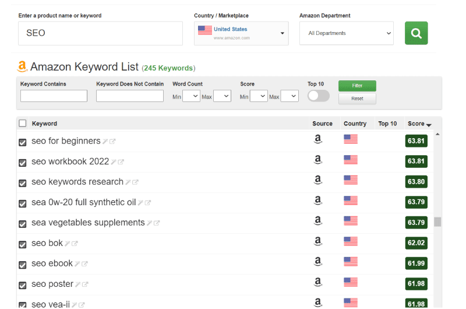Sort by Score column header
Viewport: 466px width, 309px height.
tap(419, 124)
